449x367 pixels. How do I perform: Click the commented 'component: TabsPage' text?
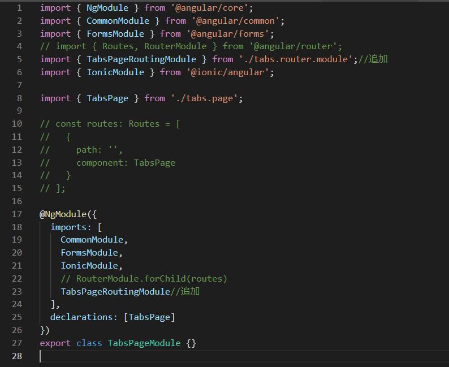(x=126, y=163)
